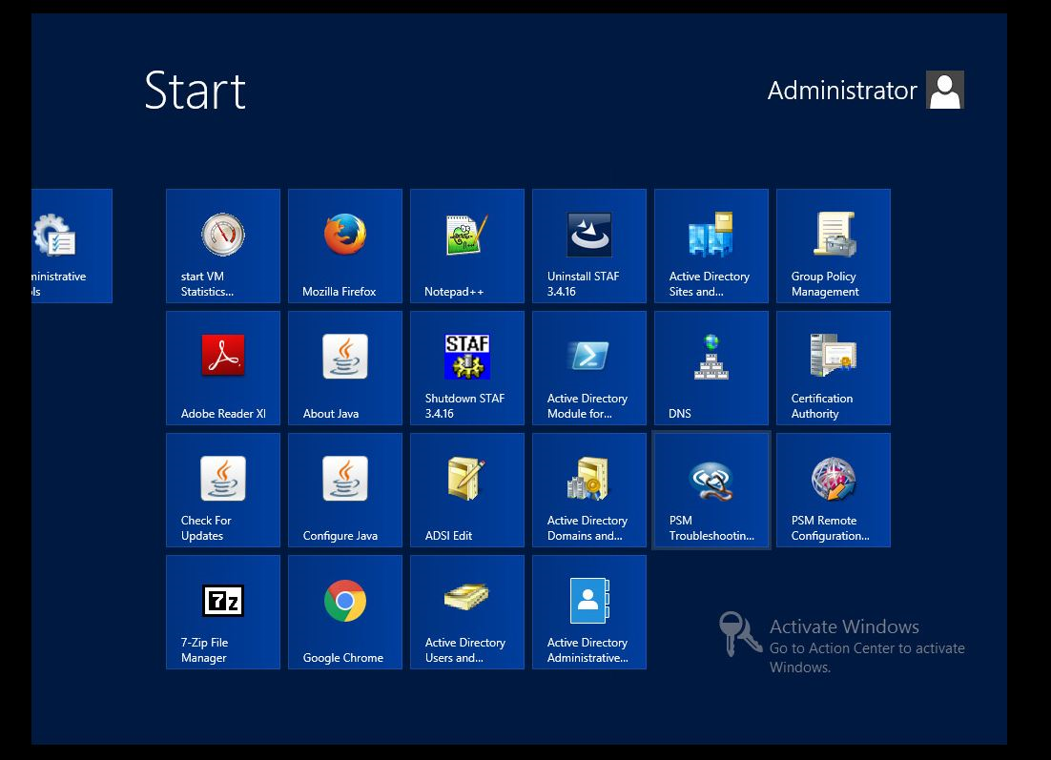Open Google Chrome tile
This screenshot has width=1051, height=760.
(x=344, y=612)
